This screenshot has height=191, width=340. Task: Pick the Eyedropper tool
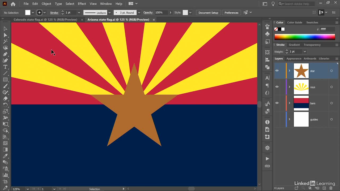coord(5,156)
